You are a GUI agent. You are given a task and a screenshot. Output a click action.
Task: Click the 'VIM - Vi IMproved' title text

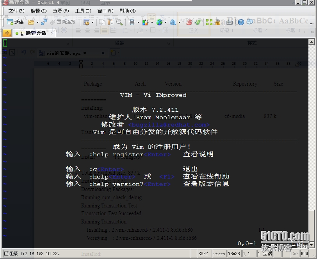coord(153,95)
